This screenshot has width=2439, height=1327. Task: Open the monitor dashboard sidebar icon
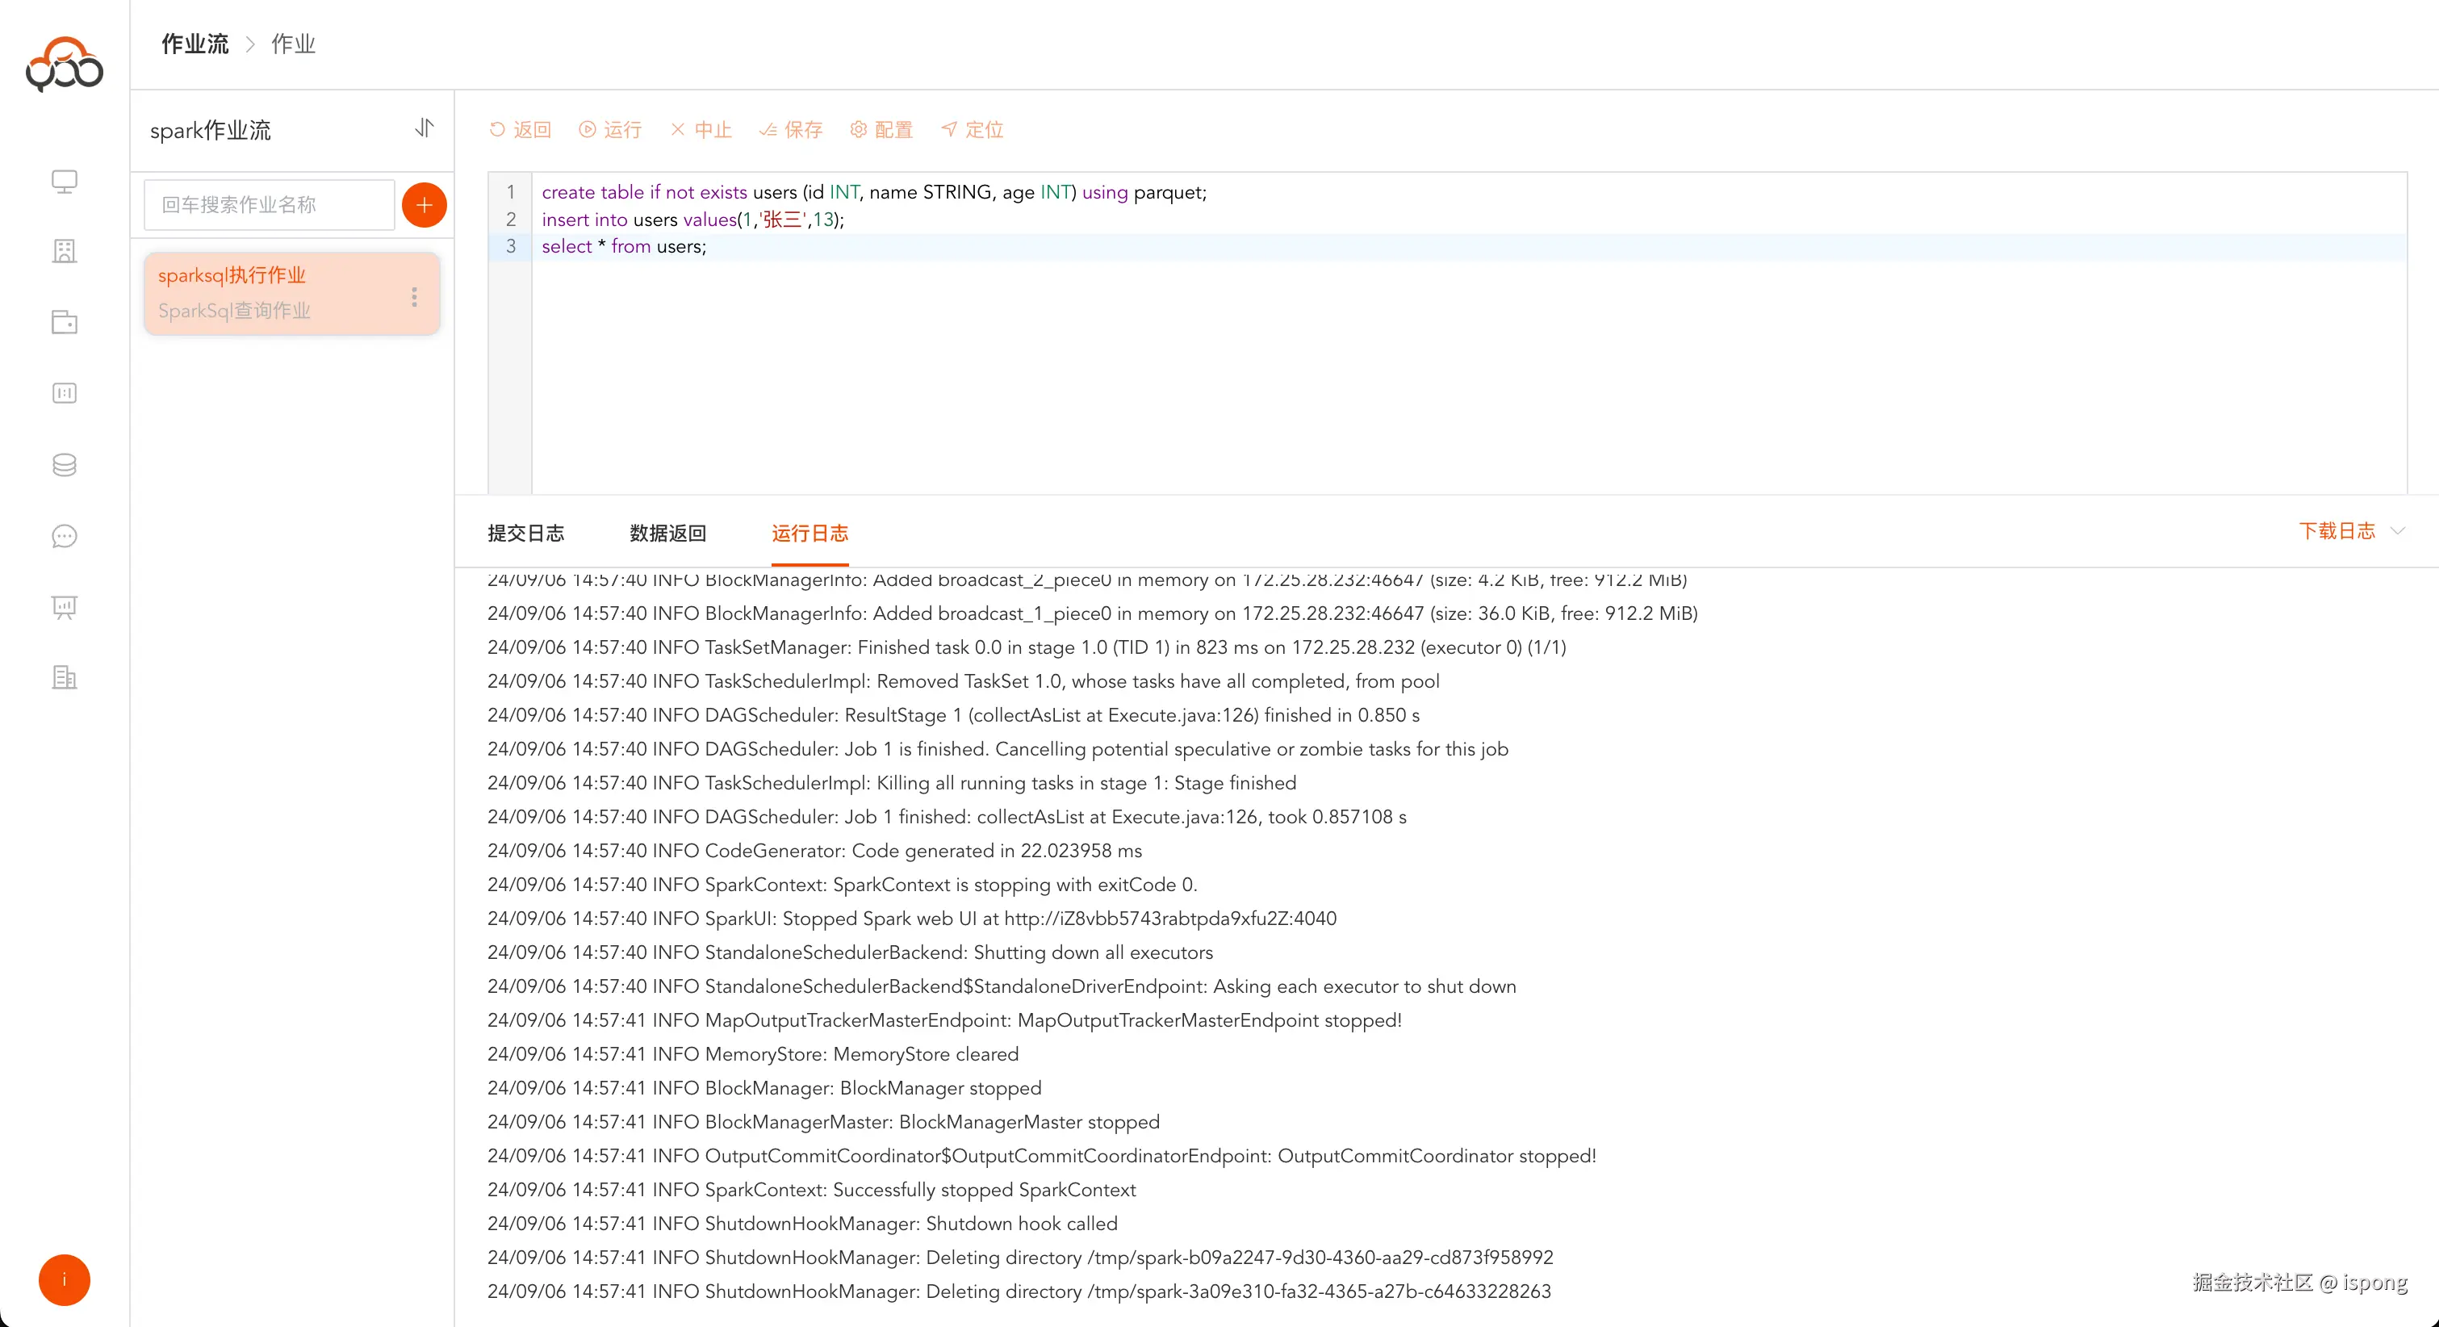point(65,181)
